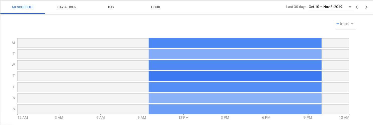Select Friday's scheduled blue bar

(x=235, y=87)
